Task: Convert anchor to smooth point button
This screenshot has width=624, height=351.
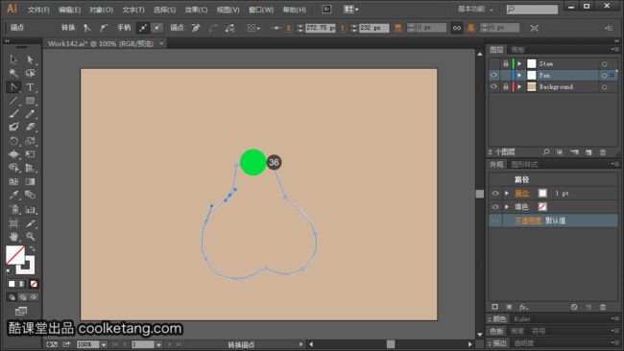Action: click(x=105, y=28)
